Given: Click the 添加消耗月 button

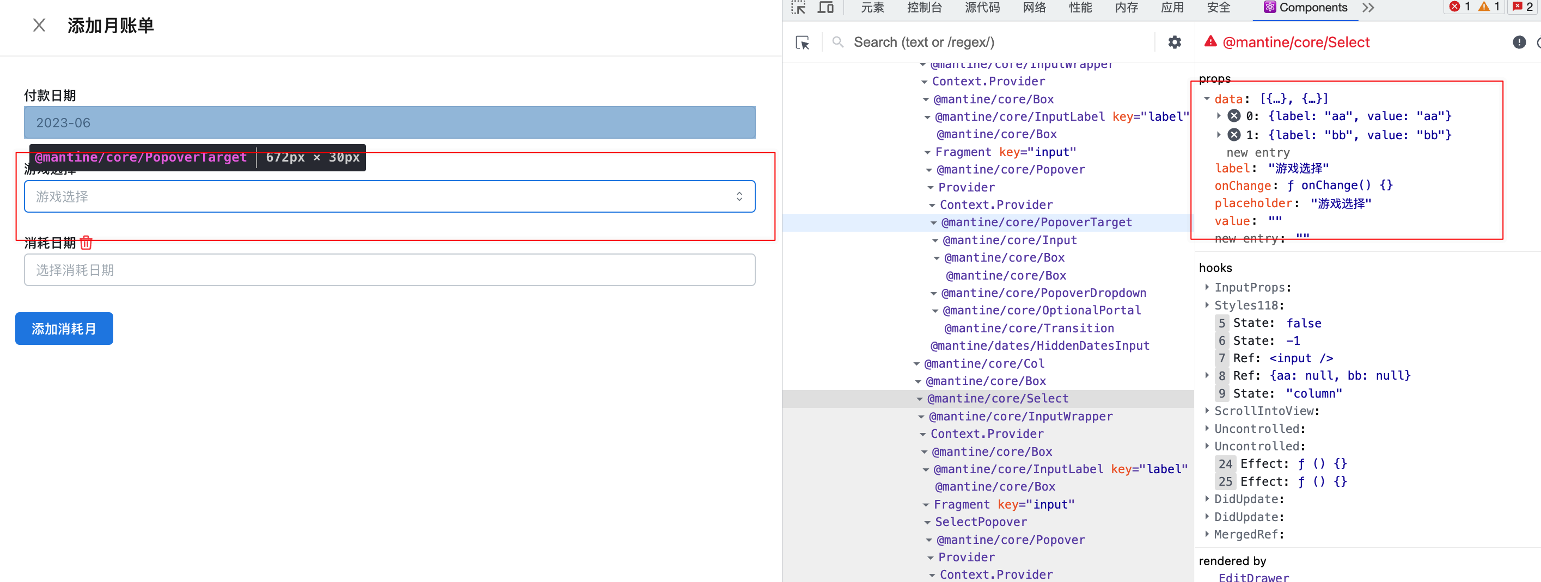Looking at the screenshot, I should tap(63, 328).
